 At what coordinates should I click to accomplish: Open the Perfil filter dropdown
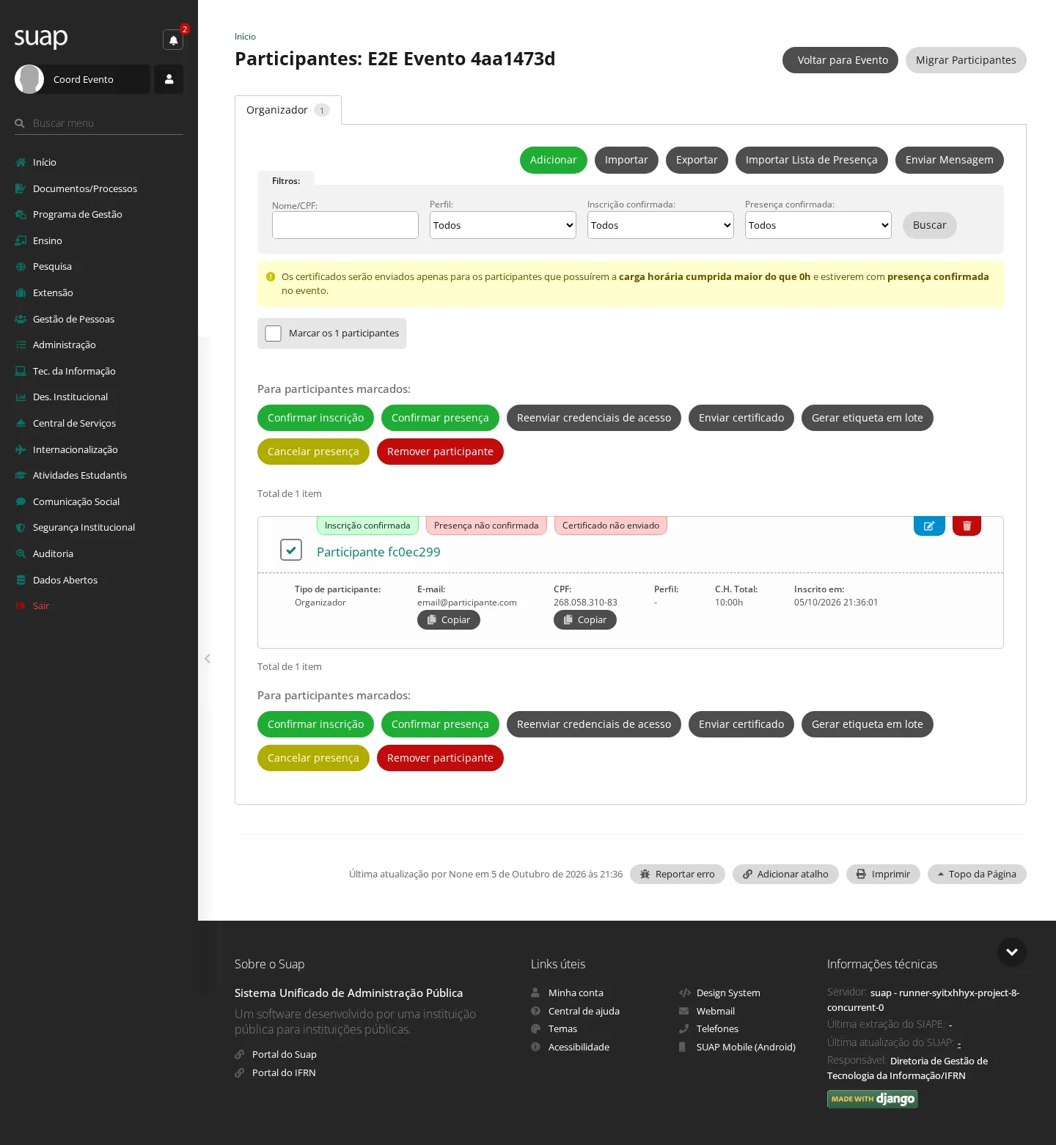click(503, 225)
